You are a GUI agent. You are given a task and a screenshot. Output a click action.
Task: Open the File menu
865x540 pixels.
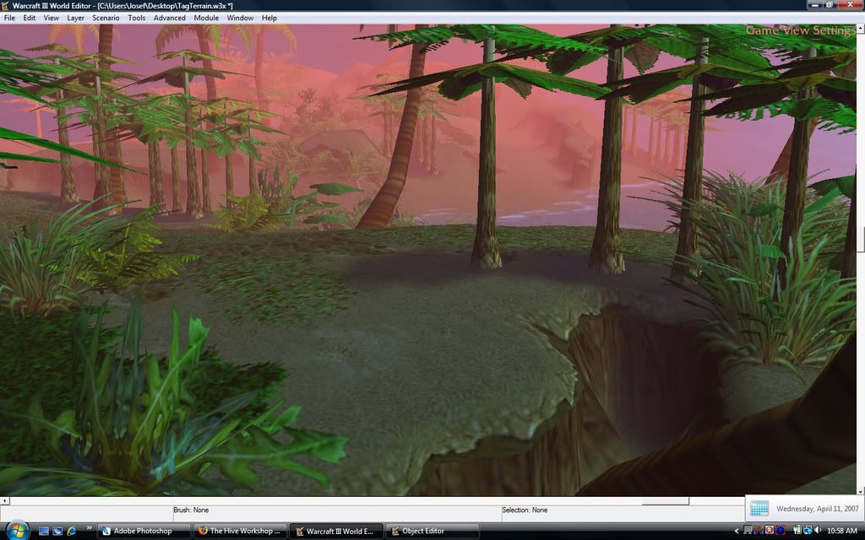coord(9,18)
